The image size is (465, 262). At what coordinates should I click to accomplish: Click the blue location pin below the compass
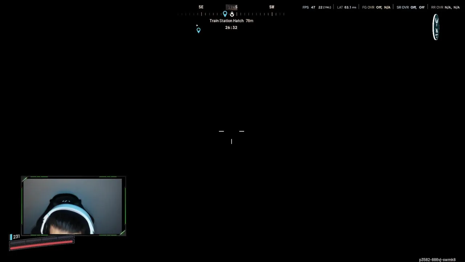coord(198,31)
